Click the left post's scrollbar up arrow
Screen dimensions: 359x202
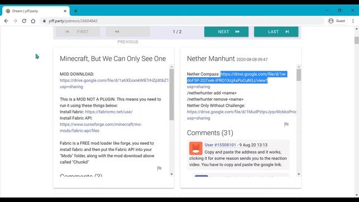coord(172,67)
